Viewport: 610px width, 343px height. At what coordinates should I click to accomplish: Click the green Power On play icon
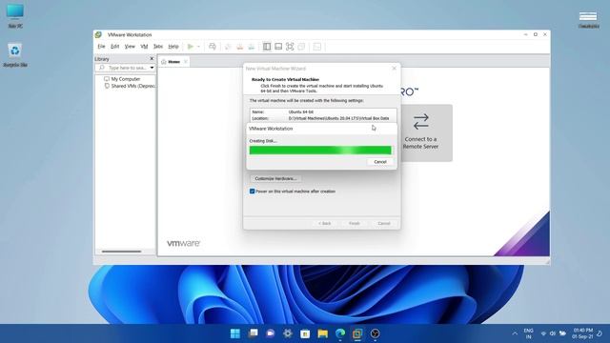[191, 47]
